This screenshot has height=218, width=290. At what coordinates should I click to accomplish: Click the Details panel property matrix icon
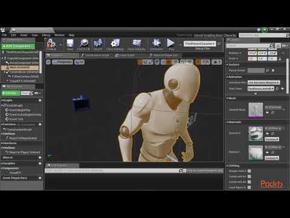pyautogui.click(x=278, y=46)
